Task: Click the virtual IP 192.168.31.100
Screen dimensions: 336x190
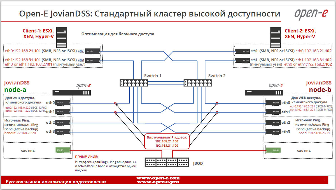Action: [x=167, y=146]
